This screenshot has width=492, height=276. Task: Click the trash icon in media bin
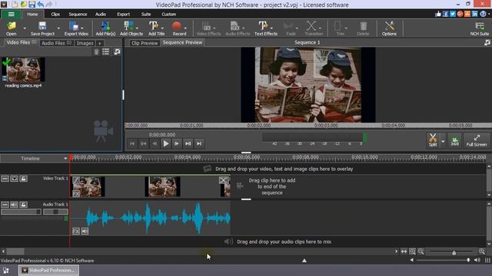click(96, 51)
